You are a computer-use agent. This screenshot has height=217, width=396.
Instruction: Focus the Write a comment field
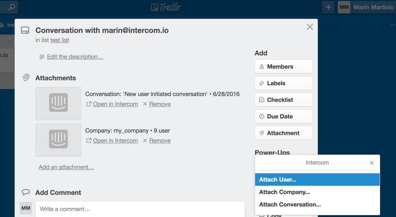140,209
